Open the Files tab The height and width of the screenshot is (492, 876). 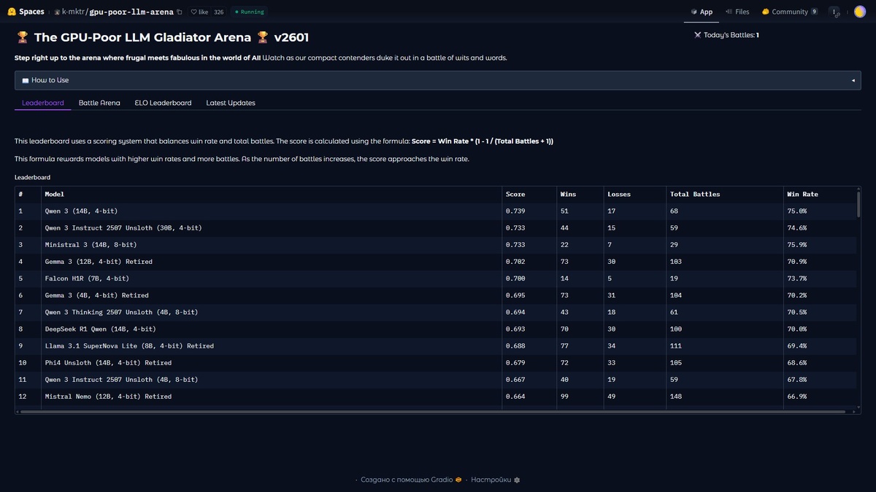737,12
